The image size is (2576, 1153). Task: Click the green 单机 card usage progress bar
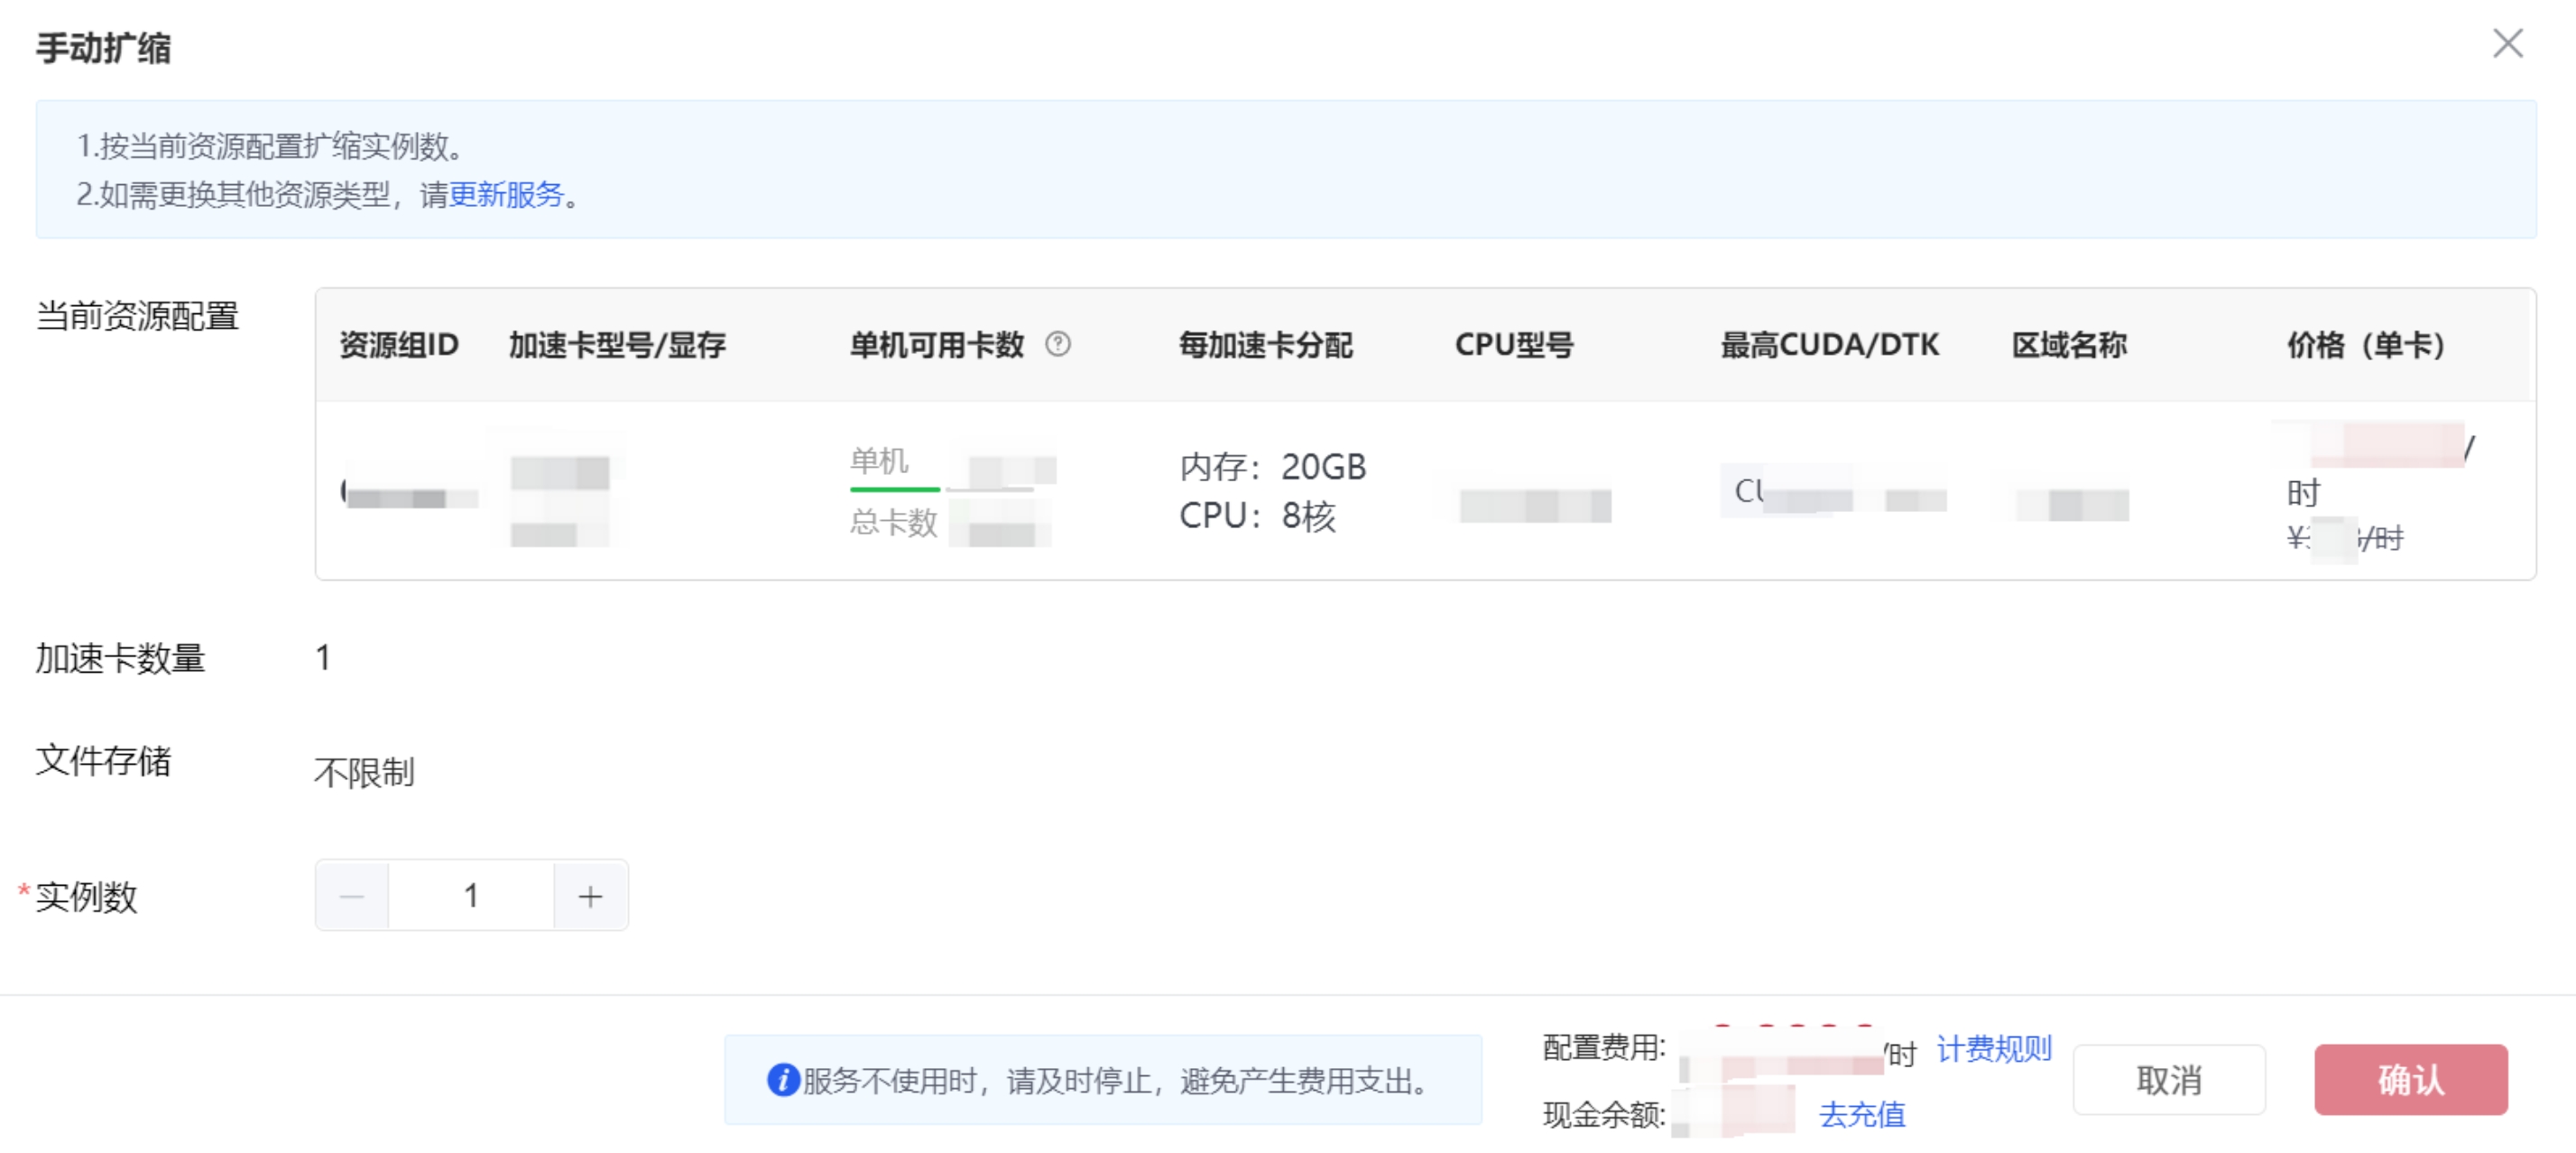tap(895, 489)
